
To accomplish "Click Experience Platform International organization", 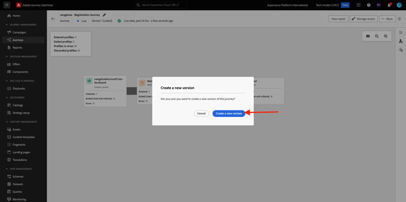I will pos(287,5).
